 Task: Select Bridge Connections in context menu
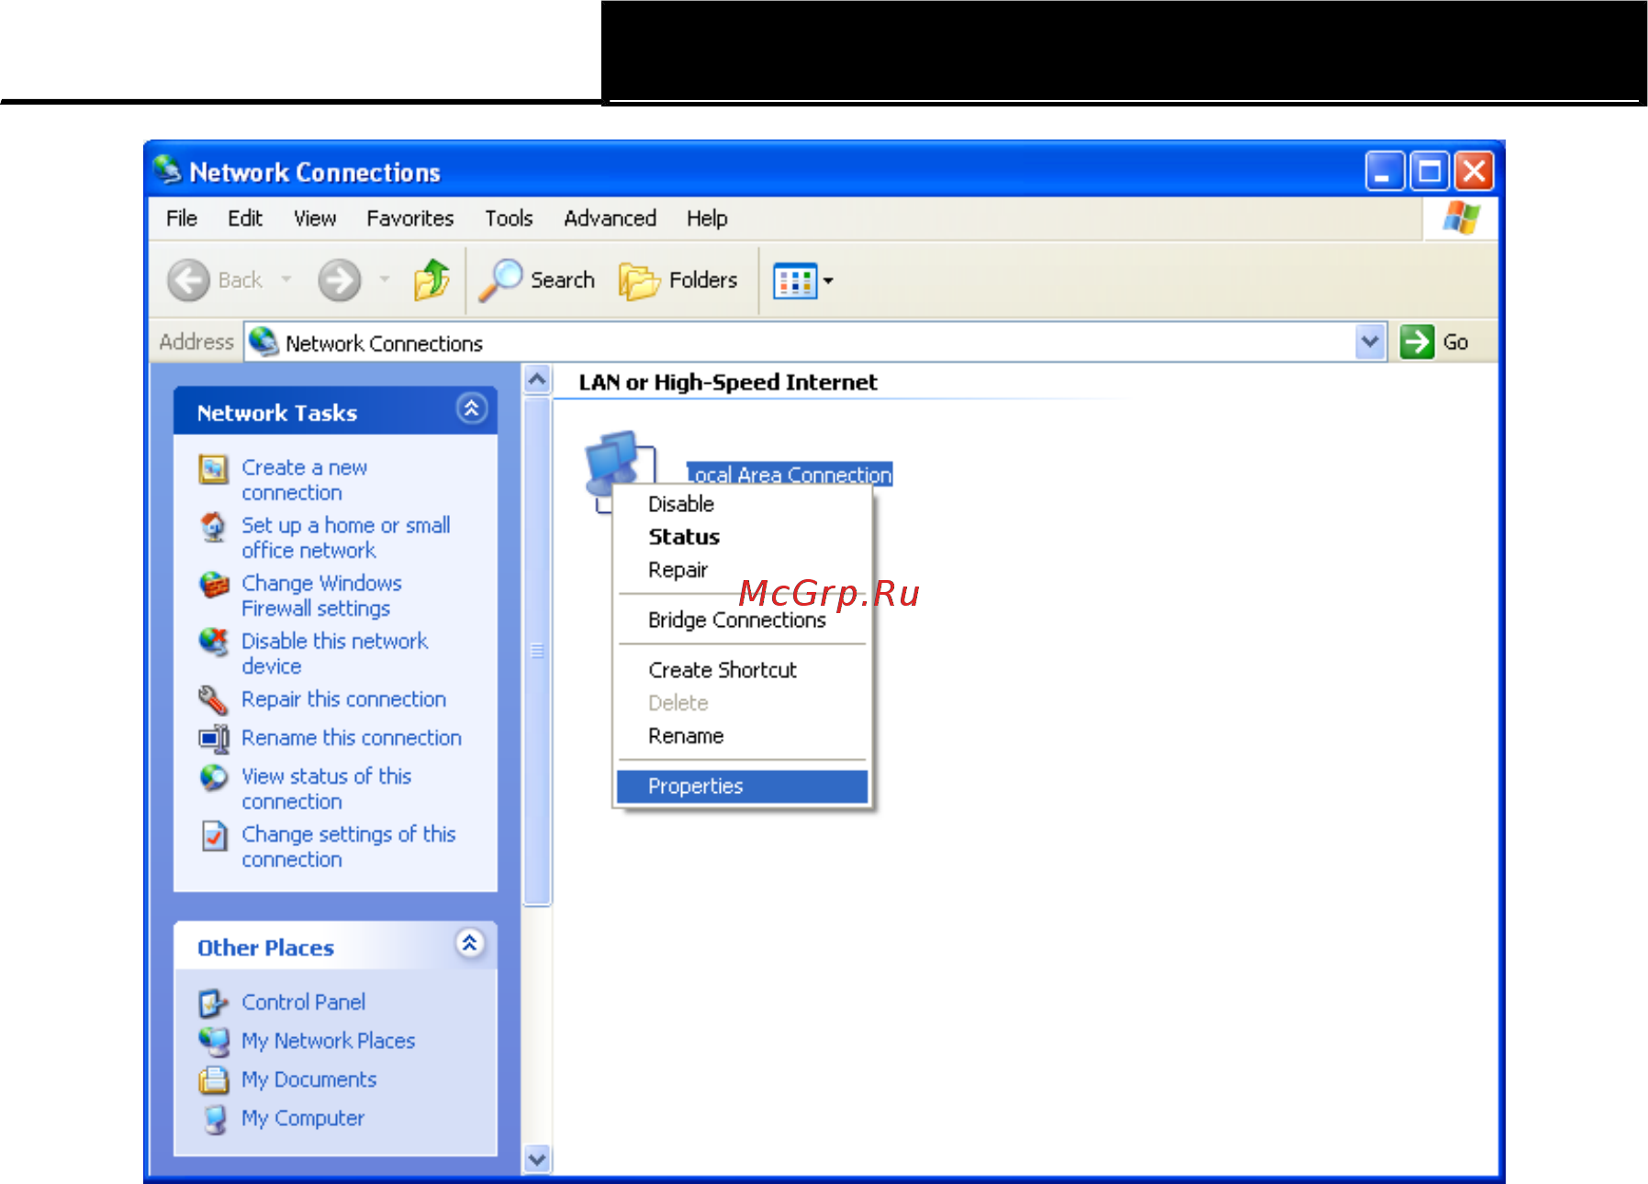point(742,620)
